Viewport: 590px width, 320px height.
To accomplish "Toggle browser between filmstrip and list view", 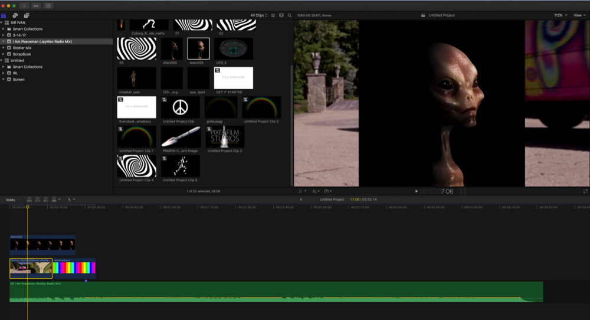I will (x=273, y=15).
